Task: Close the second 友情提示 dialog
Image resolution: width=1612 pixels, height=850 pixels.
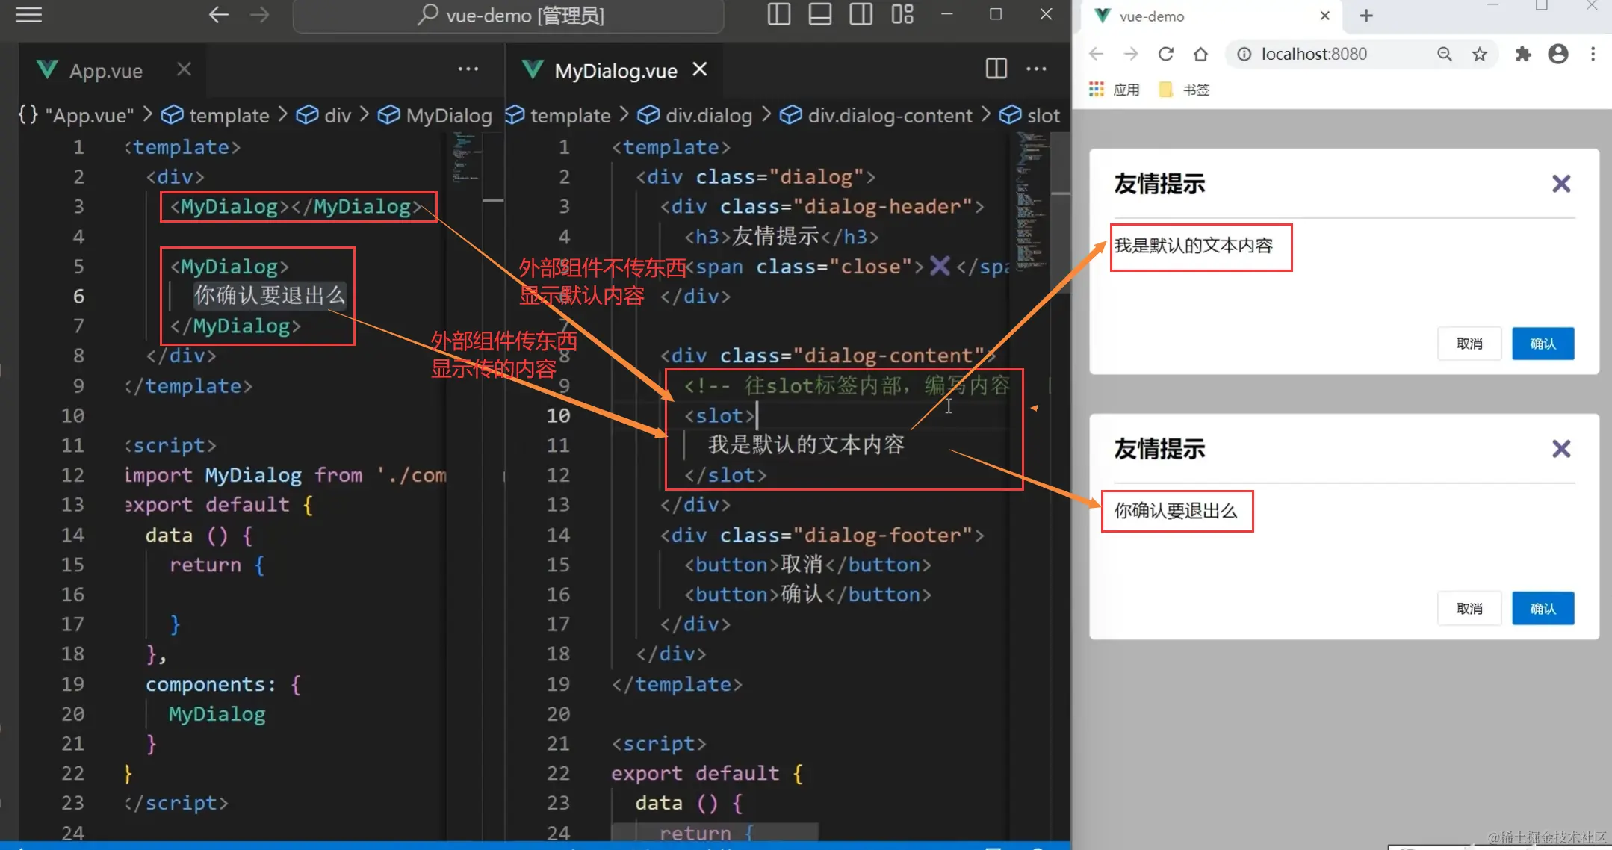Action: click(x=1560, y=449)
